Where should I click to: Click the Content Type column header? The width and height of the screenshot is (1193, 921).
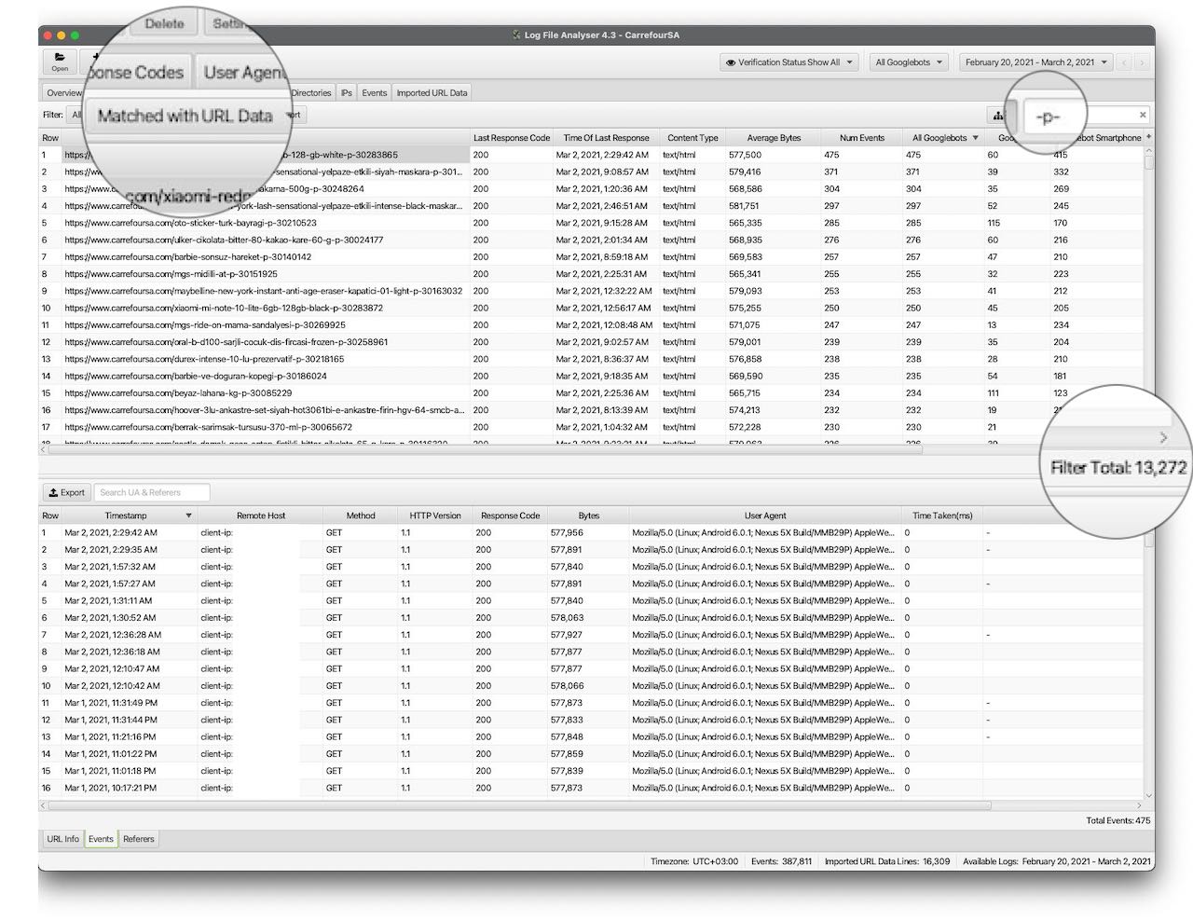click(692, 138)
